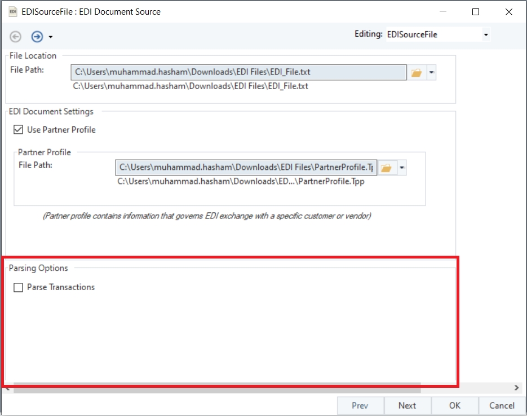This screenshot has width=527, height=416.
Task: Click the Prev button
Action: pos(360,405)
